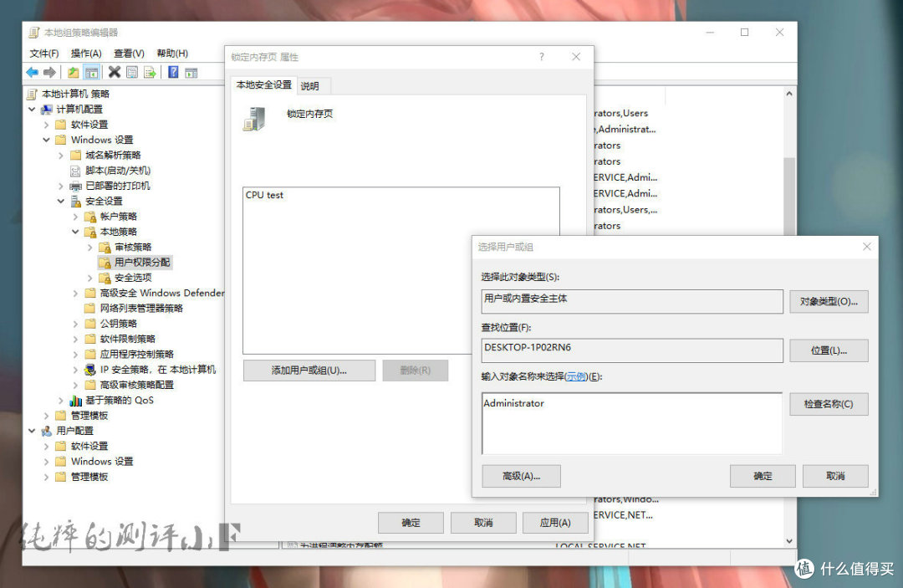Click the question-mark help button in 锁定内存页 属性 title bar
Image resolution: width=903 pixels, height=588 pixels.
(541, 56)
